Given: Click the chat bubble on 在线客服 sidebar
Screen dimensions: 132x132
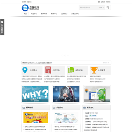Looking at the screenshot, I should pos(2,22).
